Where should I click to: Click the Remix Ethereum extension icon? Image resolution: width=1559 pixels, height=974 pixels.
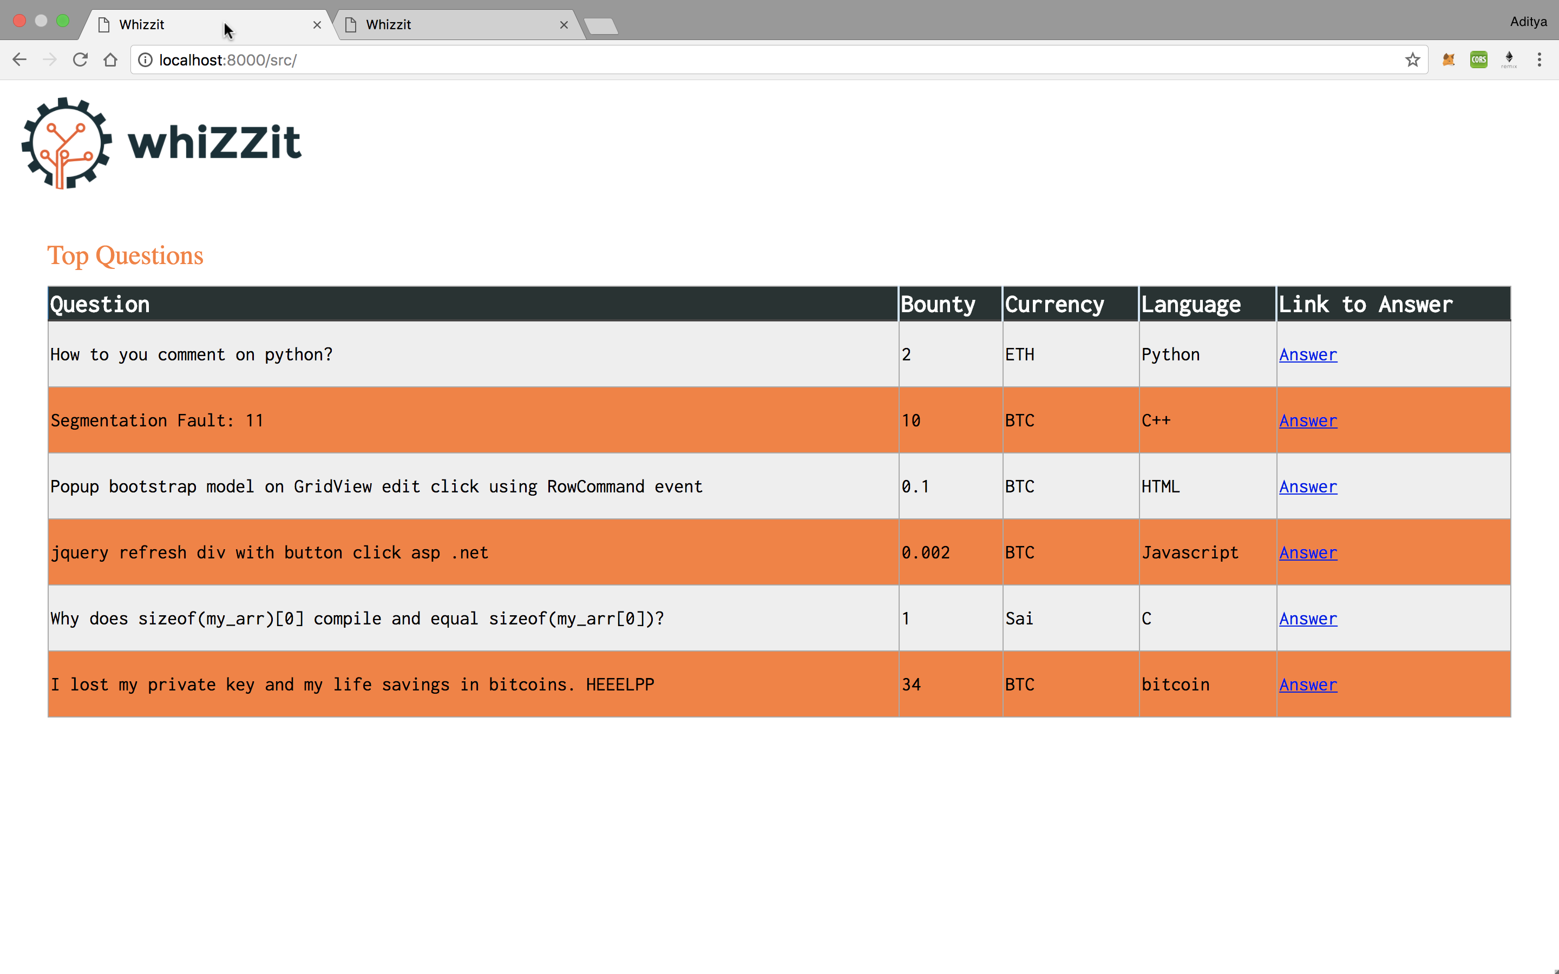point(1509,60)
